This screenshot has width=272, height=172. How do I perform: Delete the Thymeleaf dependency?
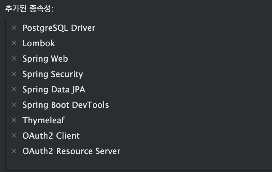(x=14, y=120)
